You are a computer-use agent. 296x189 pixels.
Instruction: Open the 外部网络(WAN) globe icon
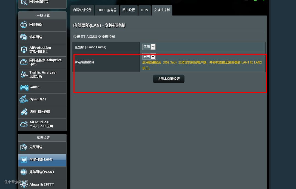24,172
